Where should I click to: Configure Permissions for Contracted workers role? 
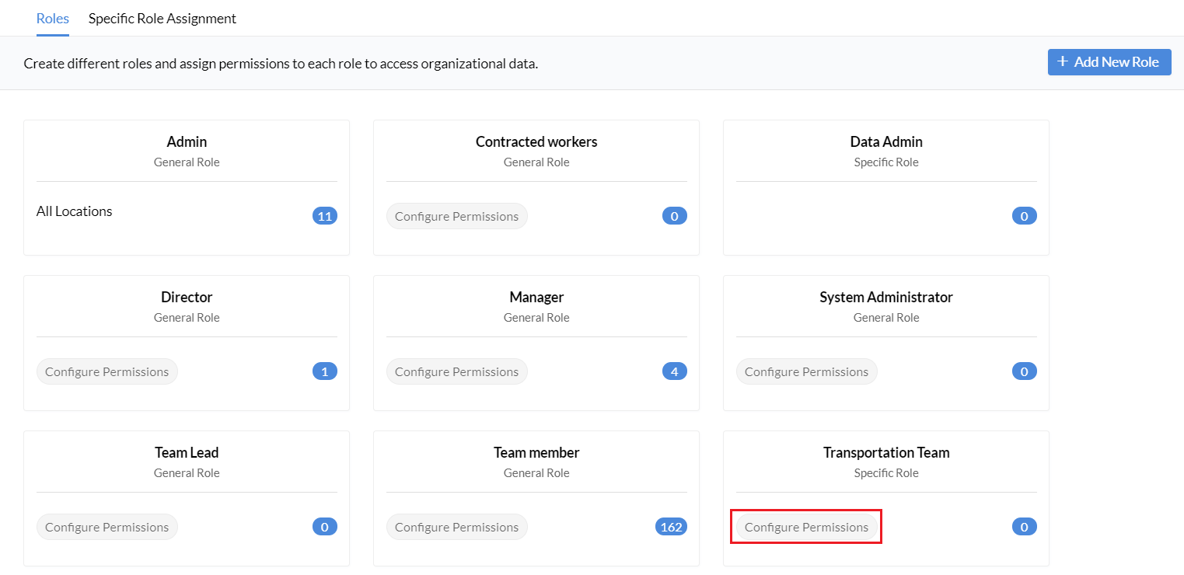coord(457,216)
